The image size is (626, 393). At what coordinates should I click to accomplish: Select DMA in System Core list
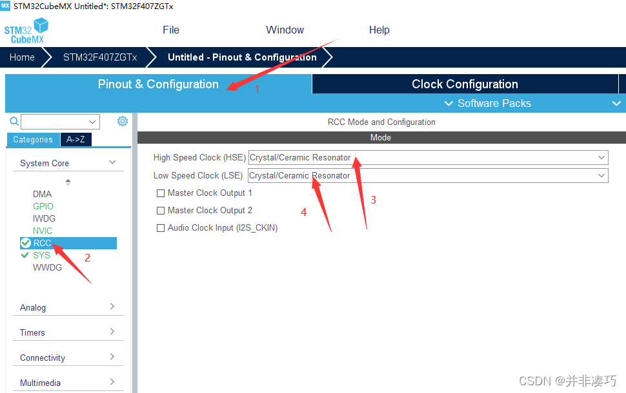click(x=42, y=194)
